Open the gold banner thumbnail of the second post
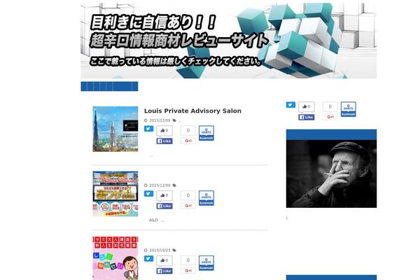This screenshot has height=280, width=420. point(115,194)
